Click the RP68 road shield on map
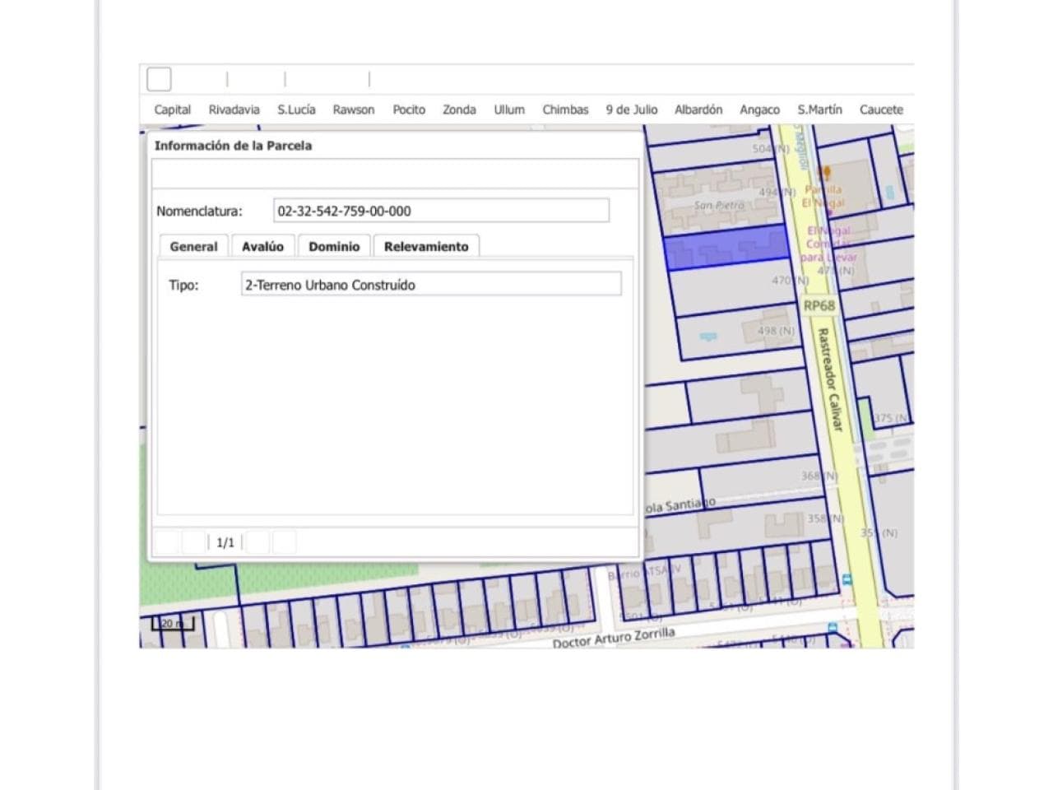 (819, 305)
